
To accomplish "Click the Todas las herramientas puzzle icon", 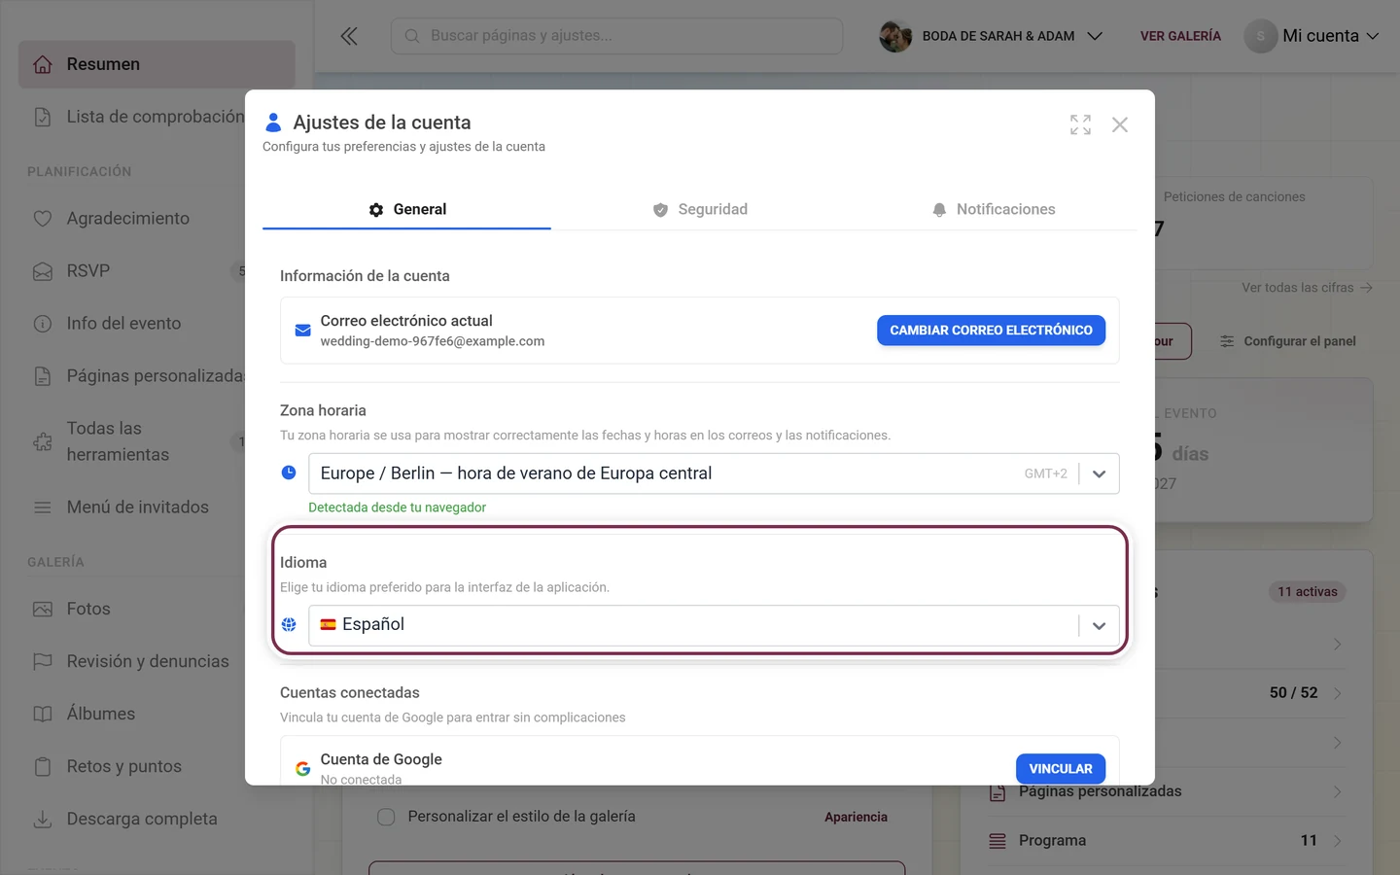I will tap(43, 441).
